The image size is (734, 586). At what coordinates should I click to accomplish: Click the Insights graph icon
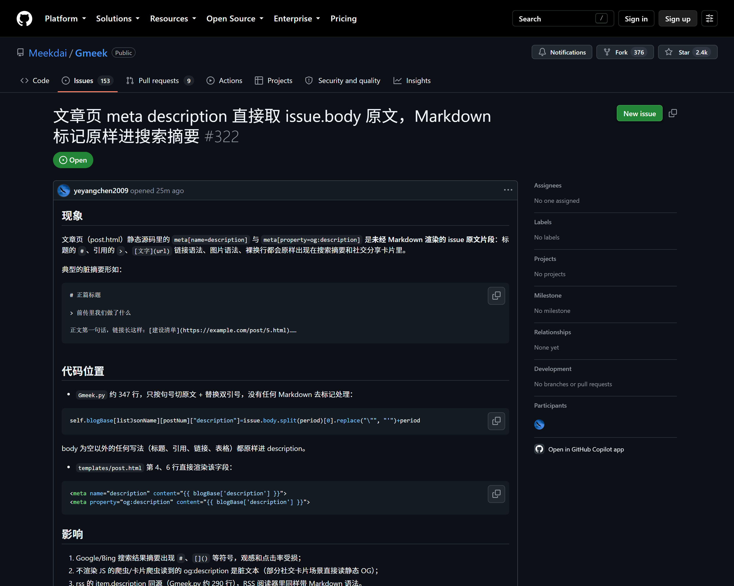point(397,81)
